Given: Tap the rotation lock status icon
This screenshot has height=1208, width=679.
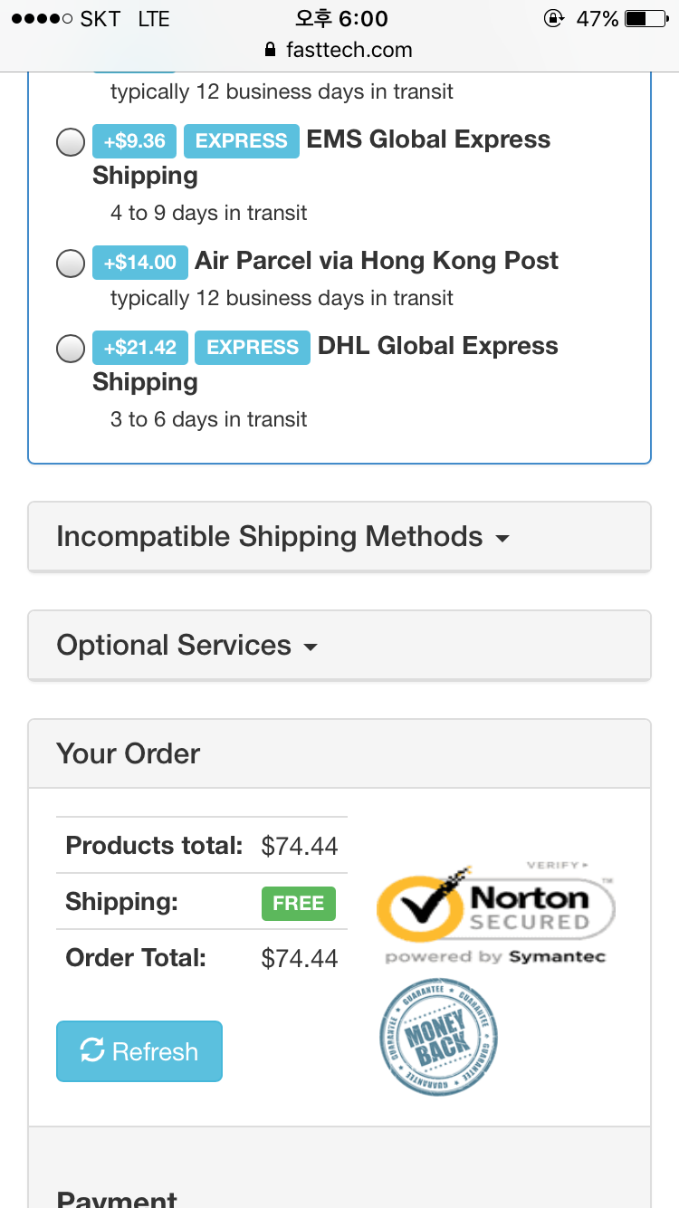Looking at the screenshot, I should (553, 19).
